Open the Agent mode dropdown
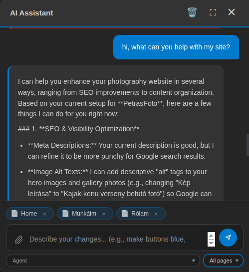 103,261
